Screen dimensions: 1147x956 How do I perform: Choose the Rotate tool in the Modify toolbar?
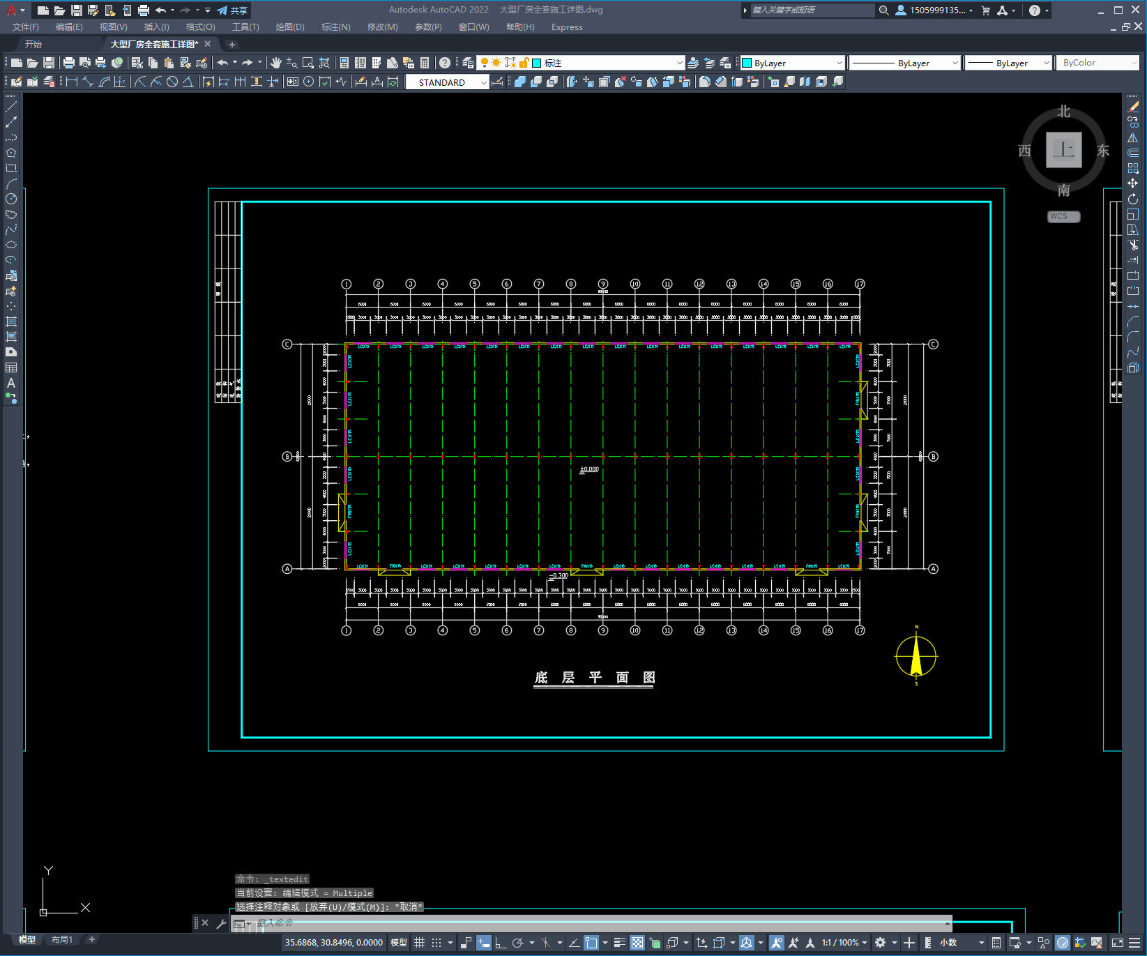point(1133,199)
